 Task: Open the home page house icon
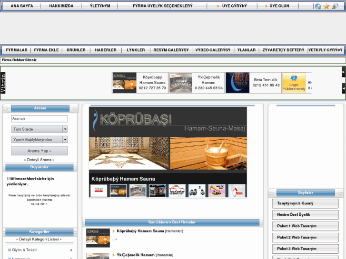(x=318, y=6)
